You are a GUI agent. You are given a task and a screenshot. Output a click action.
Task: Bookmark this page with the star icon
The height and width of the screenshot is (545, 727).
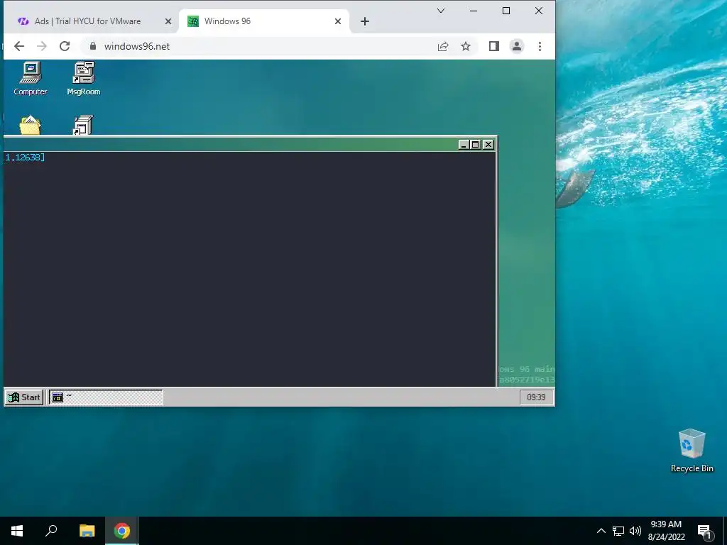coord(466,46)
